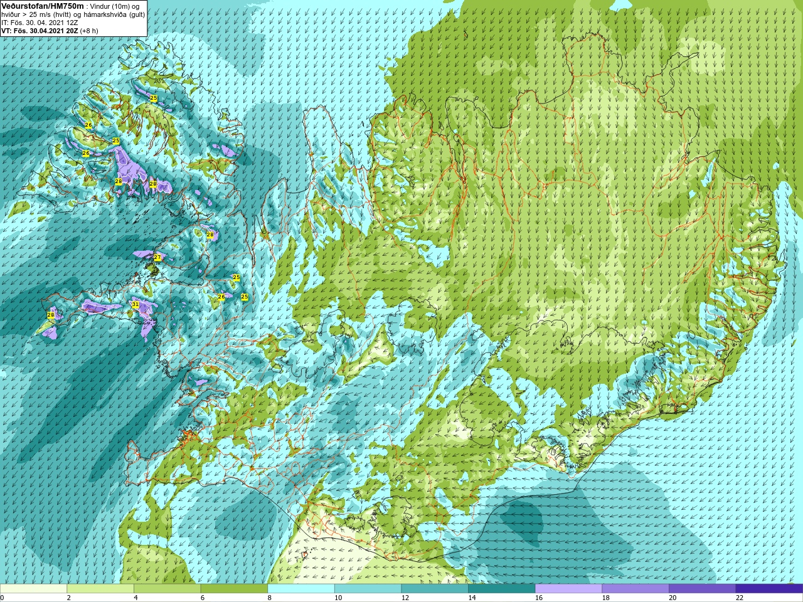Click legend scale number 16

tap(539, 598)
